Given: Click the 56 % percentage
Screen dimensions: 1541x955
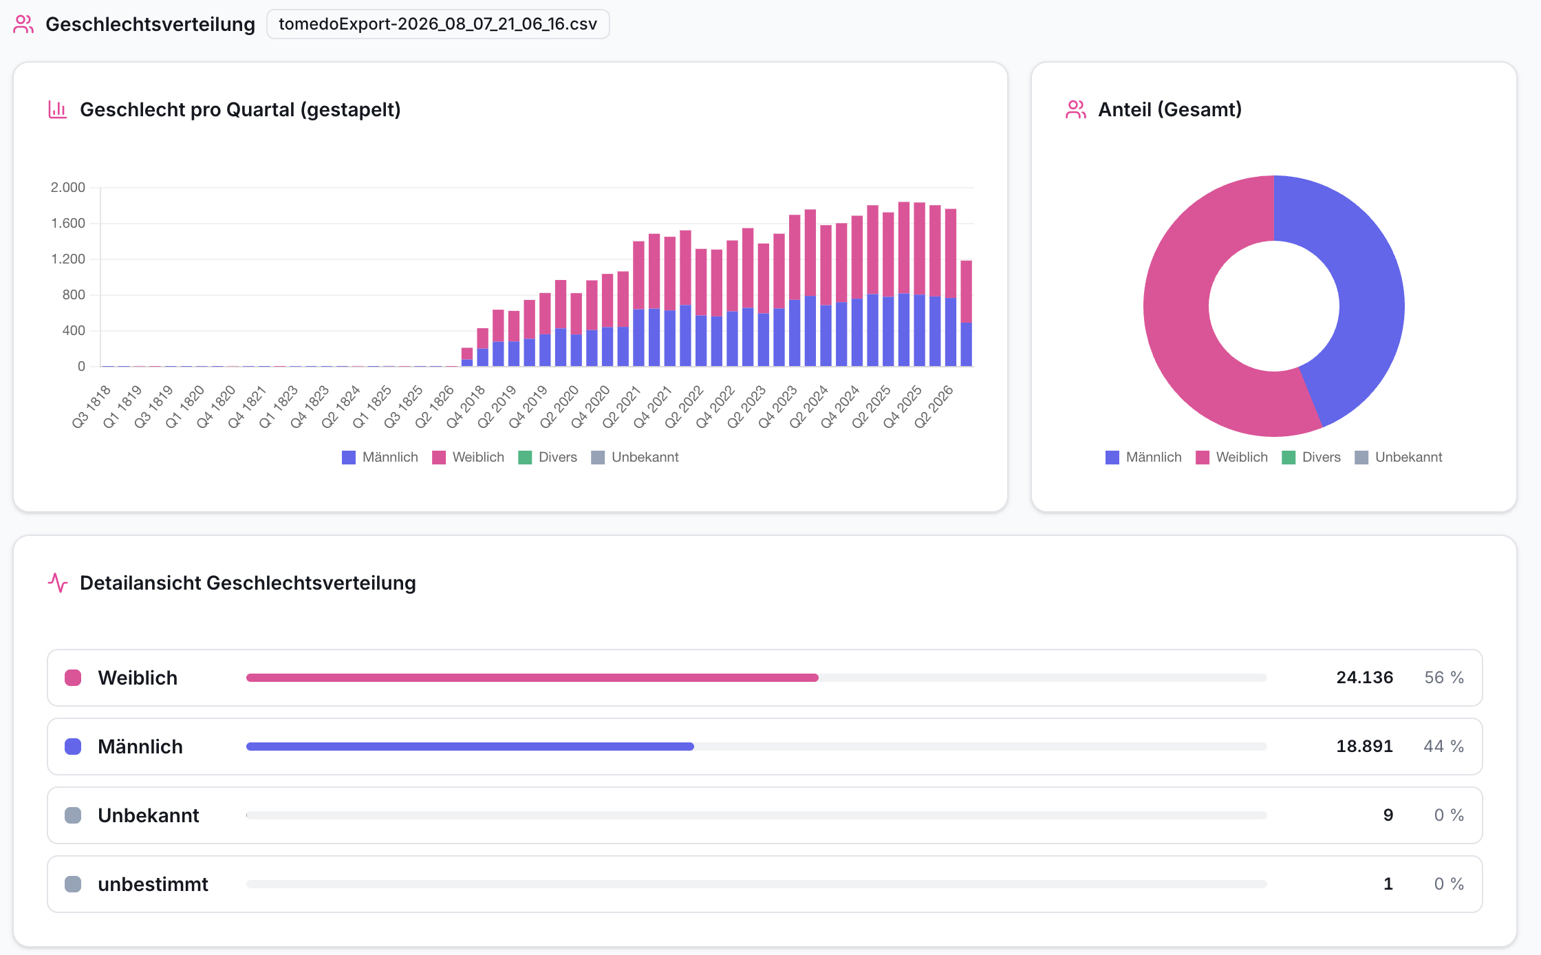Looking at the screenshot, I should point(1444,678).
